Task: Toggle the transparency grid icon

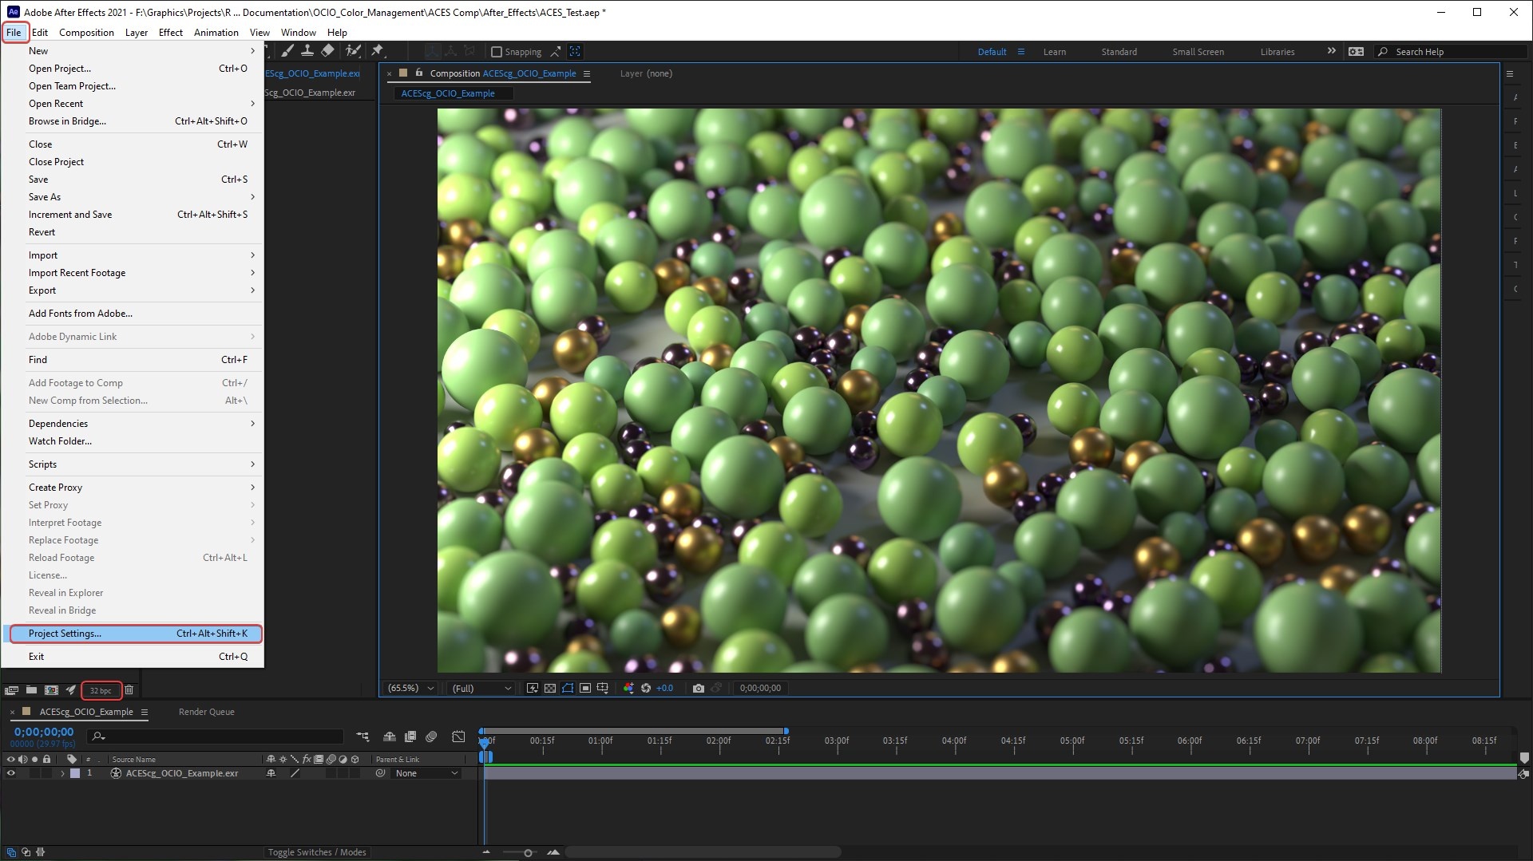Action: coord(550,688)
